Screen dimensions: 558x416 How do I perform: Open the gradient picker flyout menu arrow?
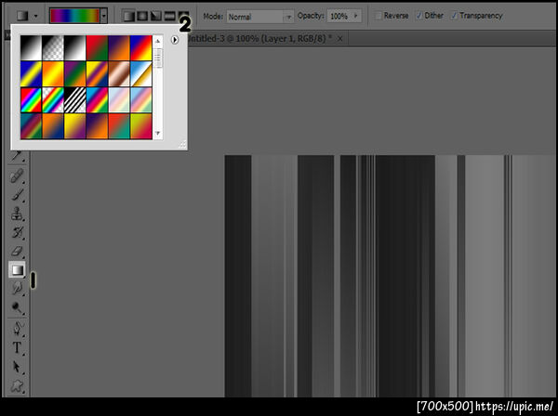pyautogui.click(x=175, y=40)
